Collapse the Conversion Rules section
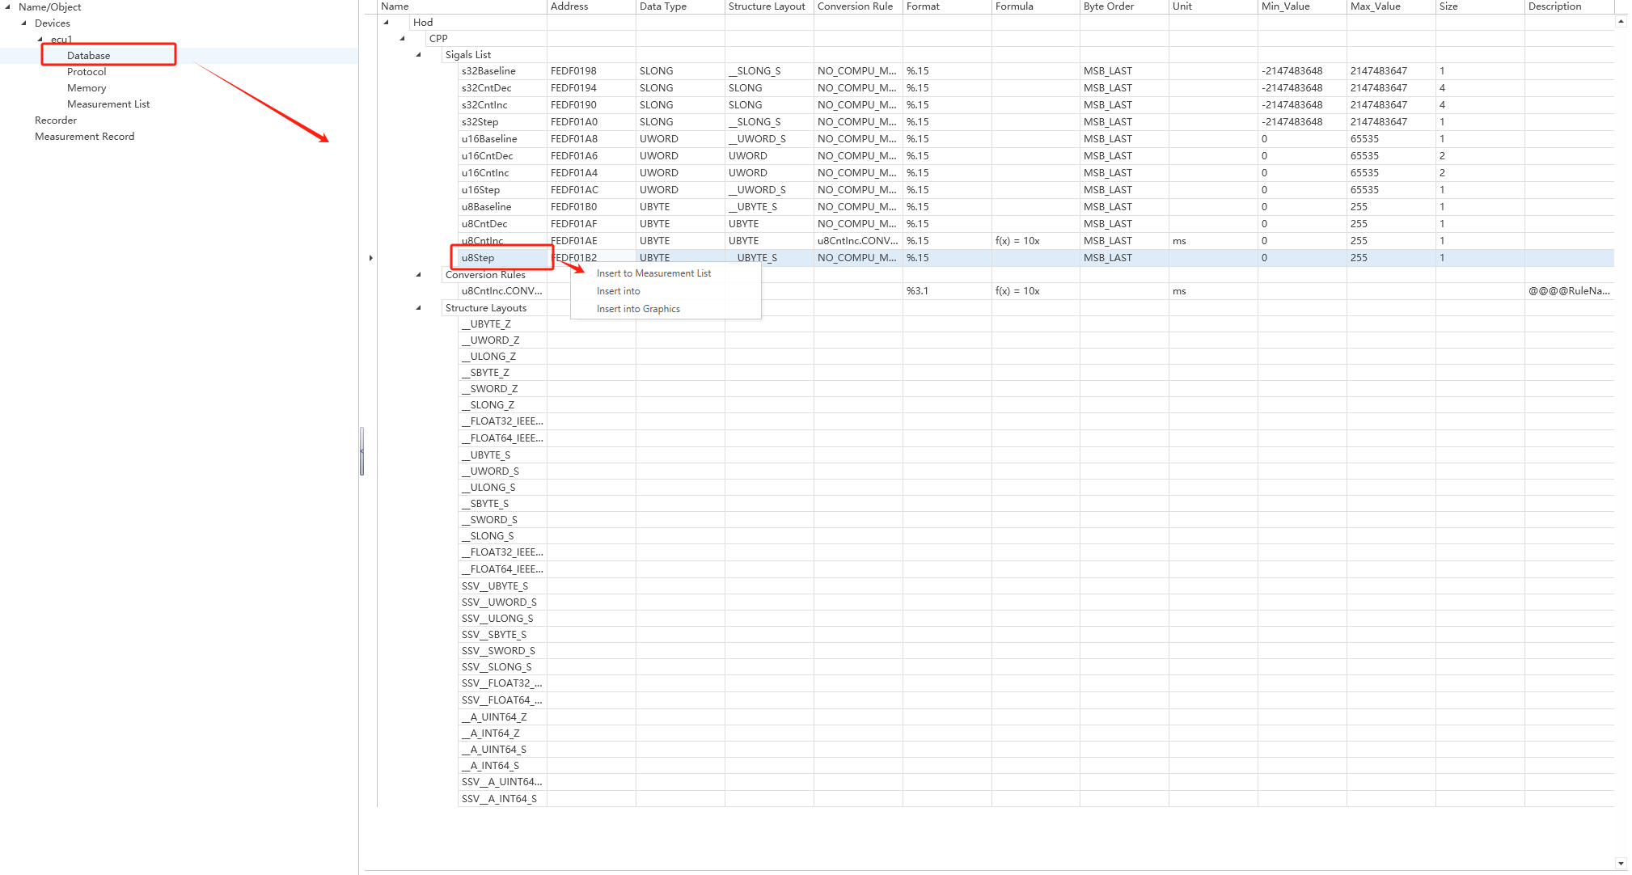This screenshot has height=875, width=1632. [418, 274]
